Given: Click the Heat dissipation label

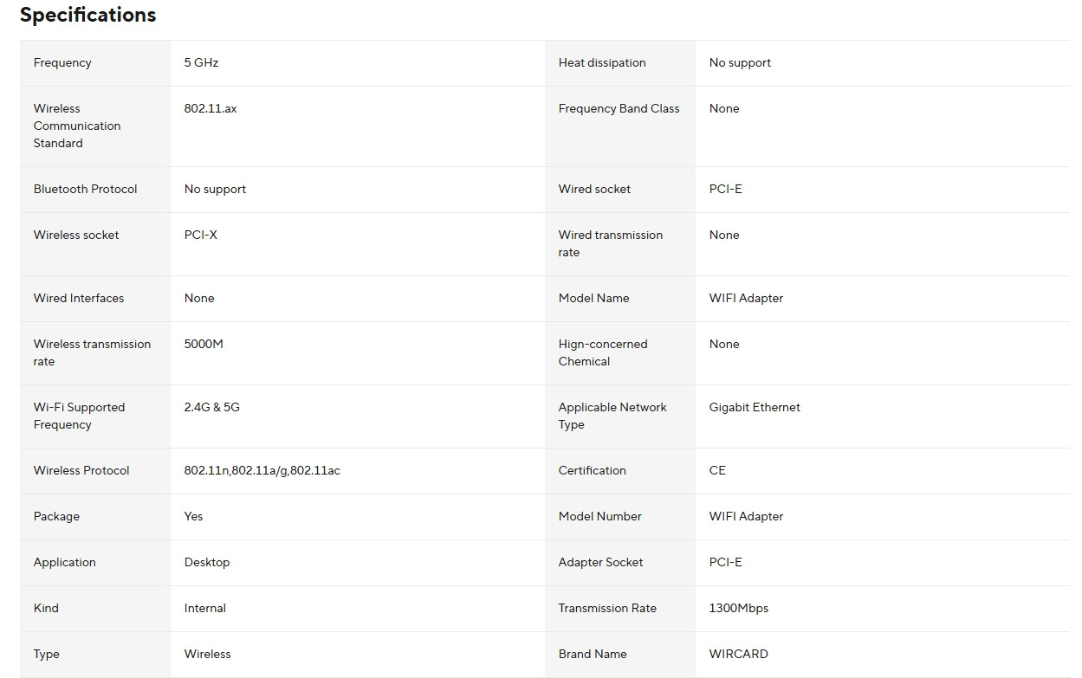Looking at the screenshot, I should click(602, 63).
